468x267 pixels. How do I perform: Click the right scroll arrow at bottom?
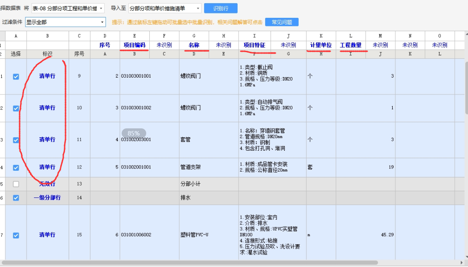point(462,263)
